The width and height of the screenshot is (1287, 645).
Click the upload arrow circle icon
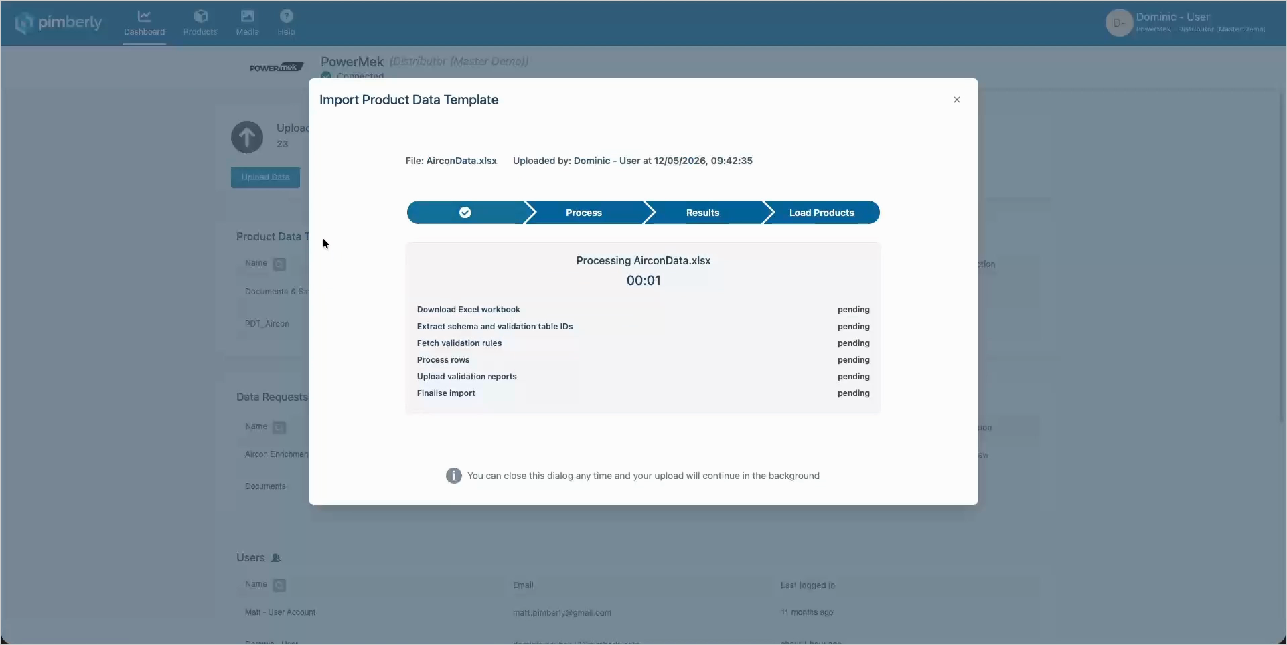(x=247, y=137)
